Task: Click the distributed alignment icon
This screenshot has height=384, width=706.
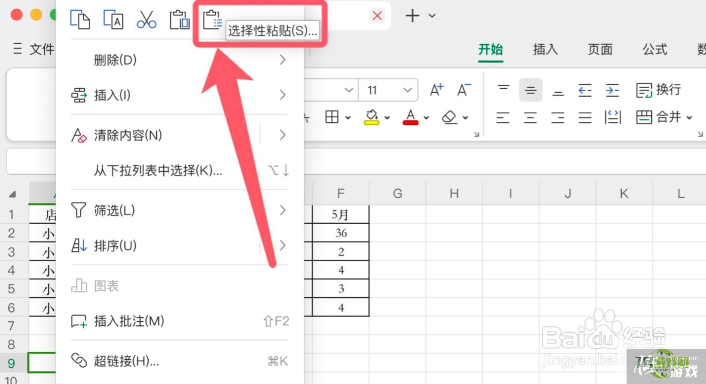Action: tap(612, 117)
